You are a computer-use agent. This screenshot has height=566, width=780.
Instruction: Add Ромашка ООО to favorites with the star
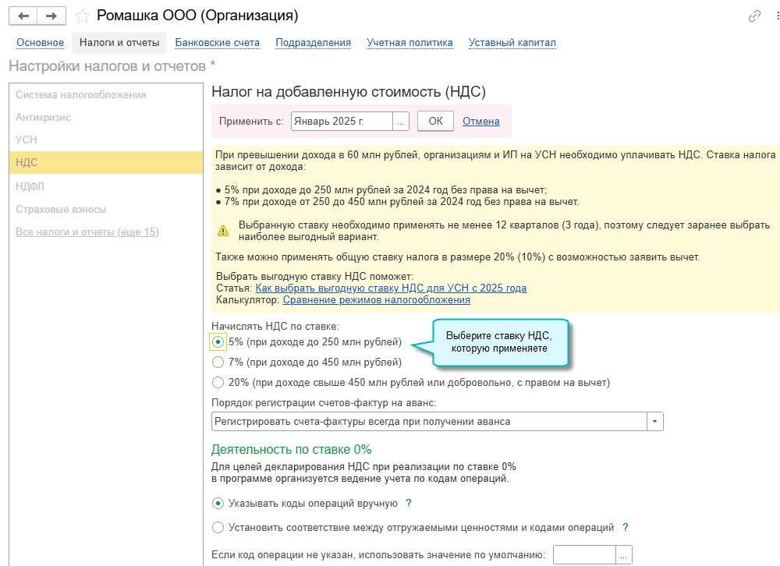coord(82,16)
